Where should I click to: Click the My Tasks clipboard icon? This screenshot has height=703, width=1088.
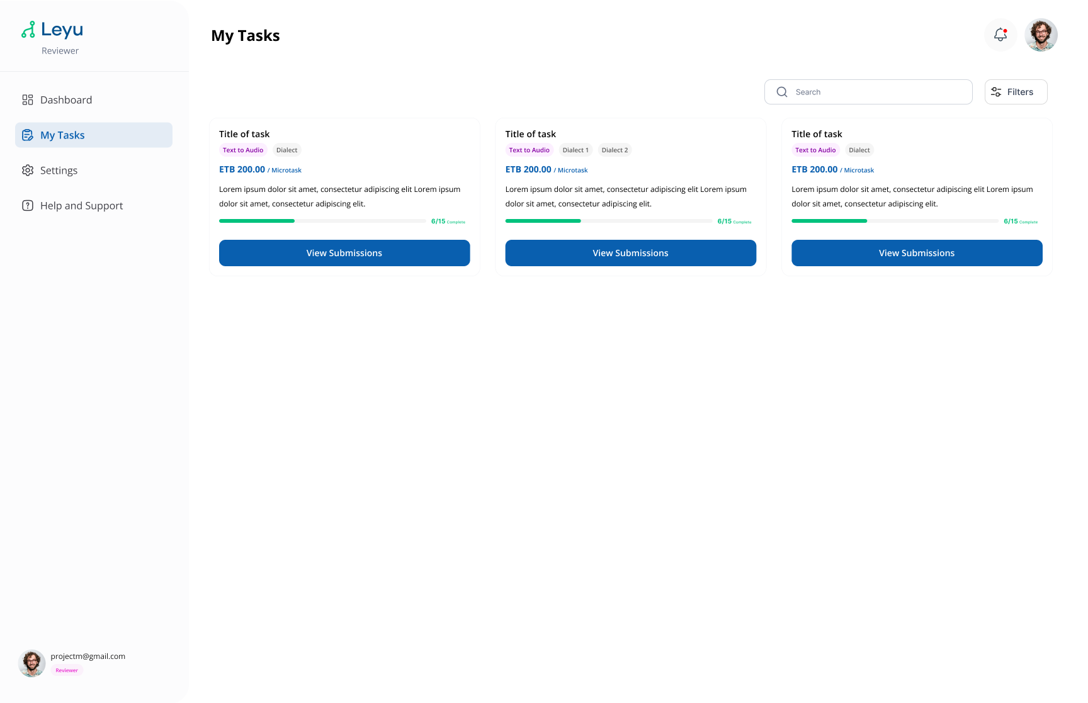[x=28, y=135]
